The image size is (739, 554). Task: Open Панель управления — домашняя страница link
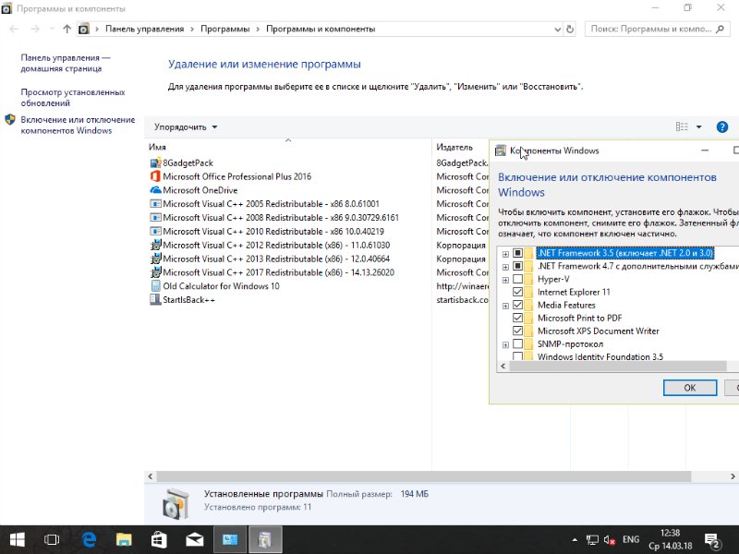[x=65, y=63]
